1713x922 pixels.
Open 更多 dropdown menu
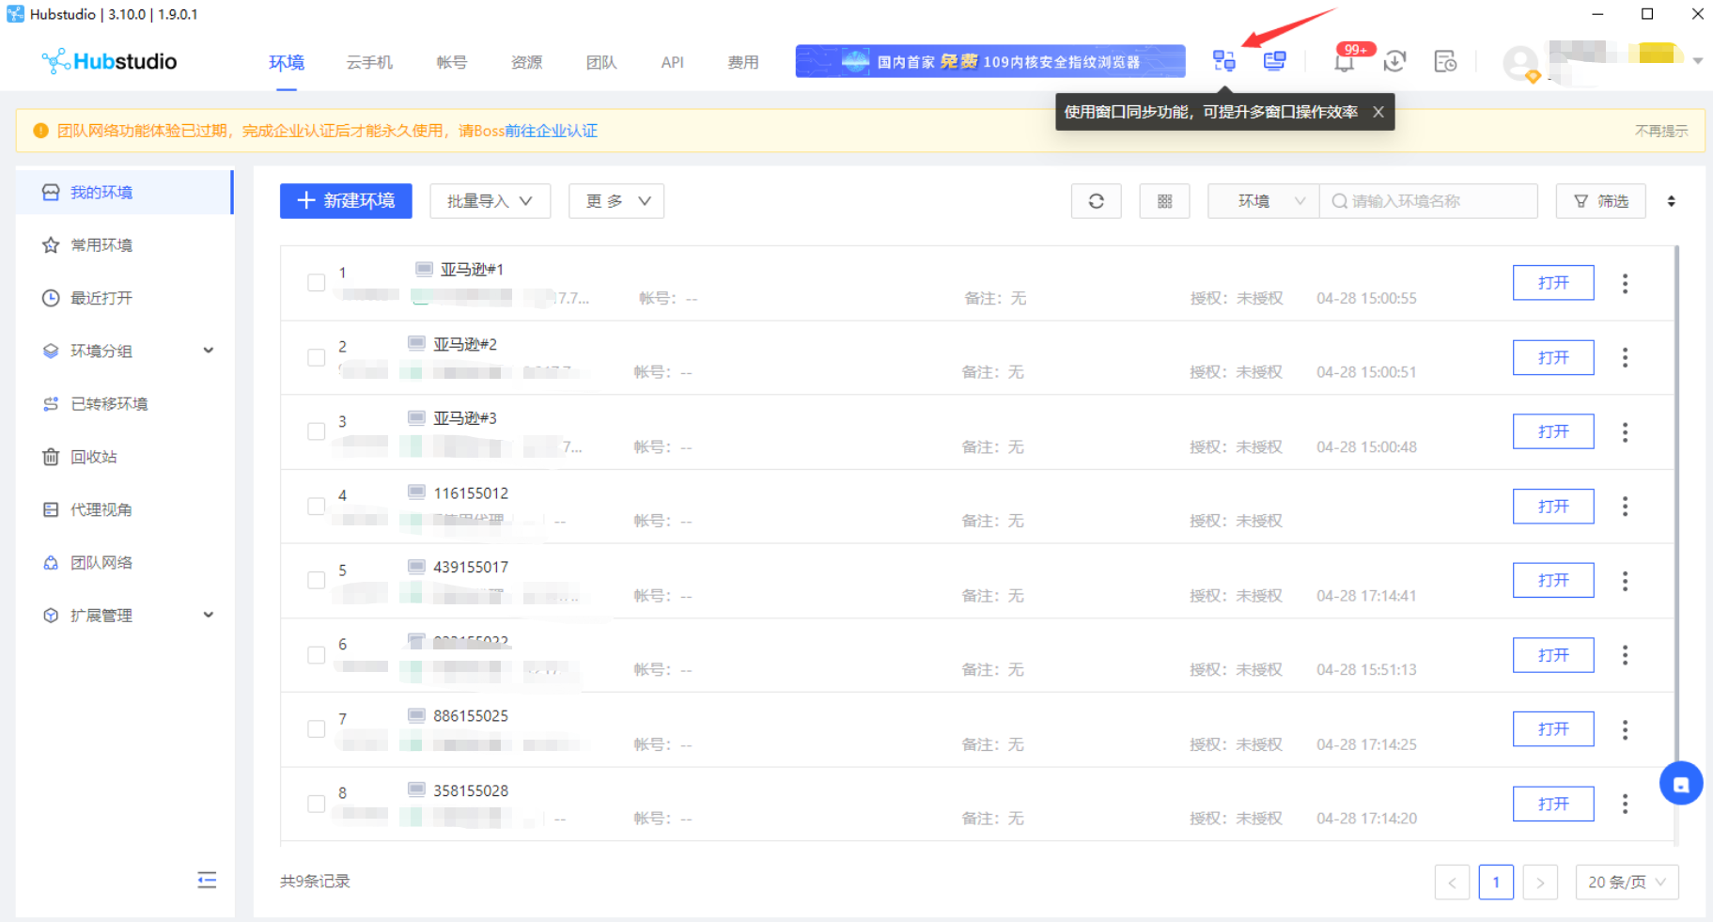coord(616,201)
